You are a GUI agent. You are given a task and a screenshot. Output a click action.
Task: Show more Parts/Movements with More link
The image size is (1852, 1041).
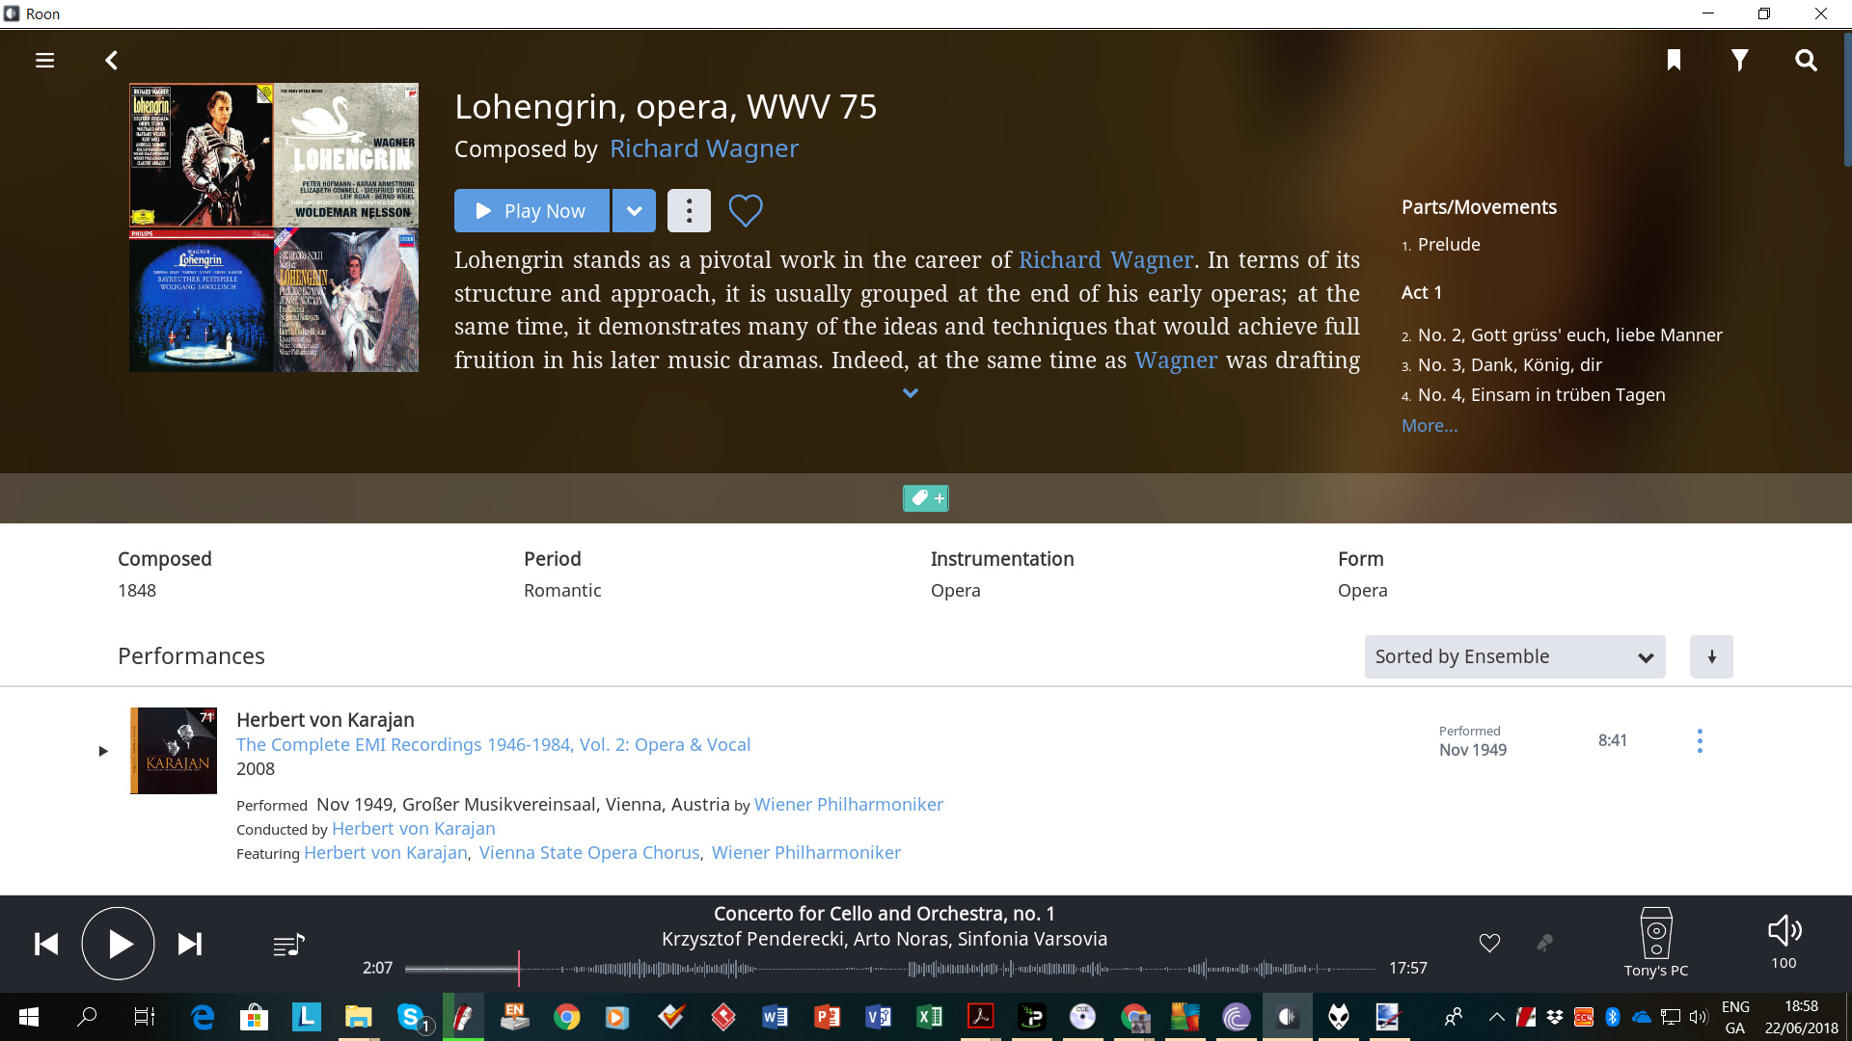pyautogui.click(x=1430, y=425)
